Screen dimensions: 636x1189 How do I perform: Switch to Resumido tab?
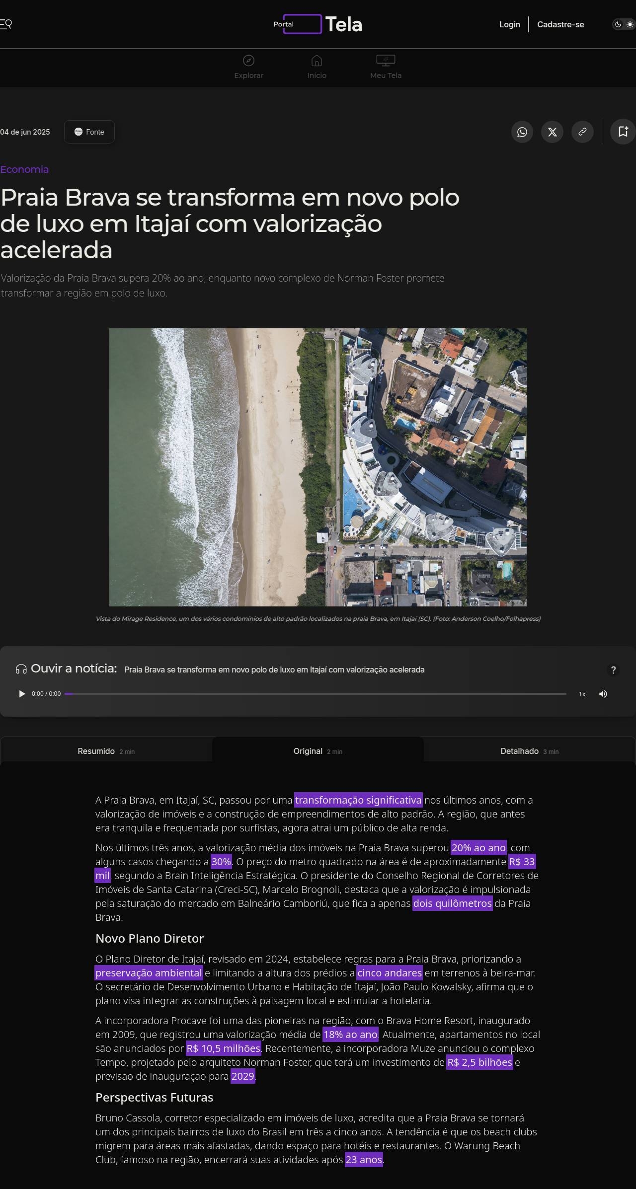tap(106, 751)
